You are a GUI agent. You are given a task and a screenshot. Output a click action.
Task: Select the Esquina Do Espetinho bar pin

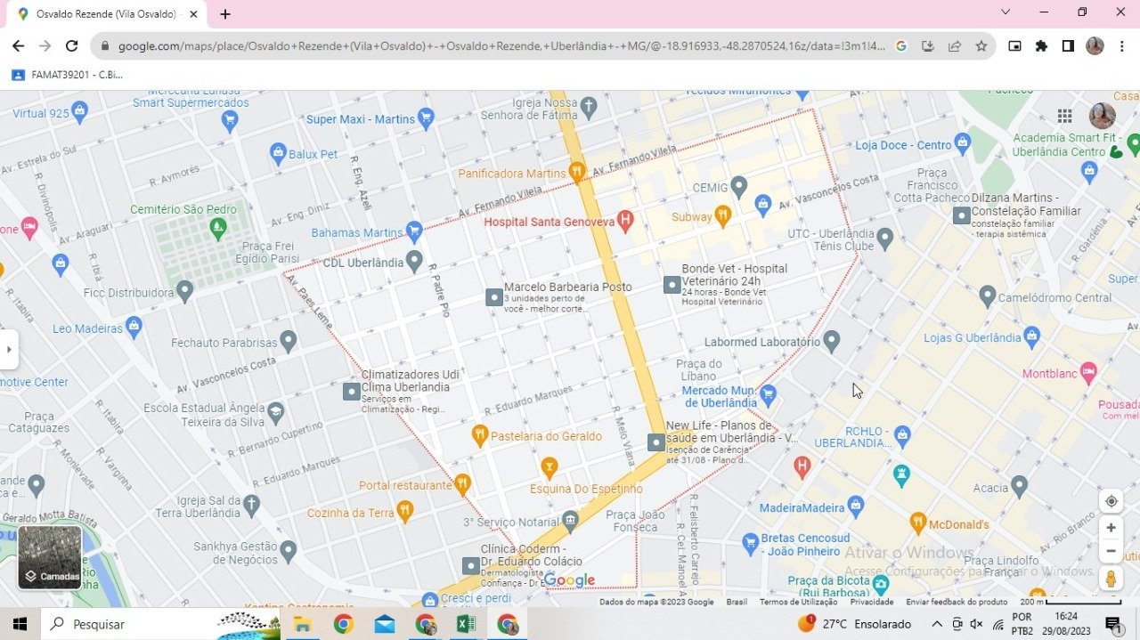[x=550, y=466]
